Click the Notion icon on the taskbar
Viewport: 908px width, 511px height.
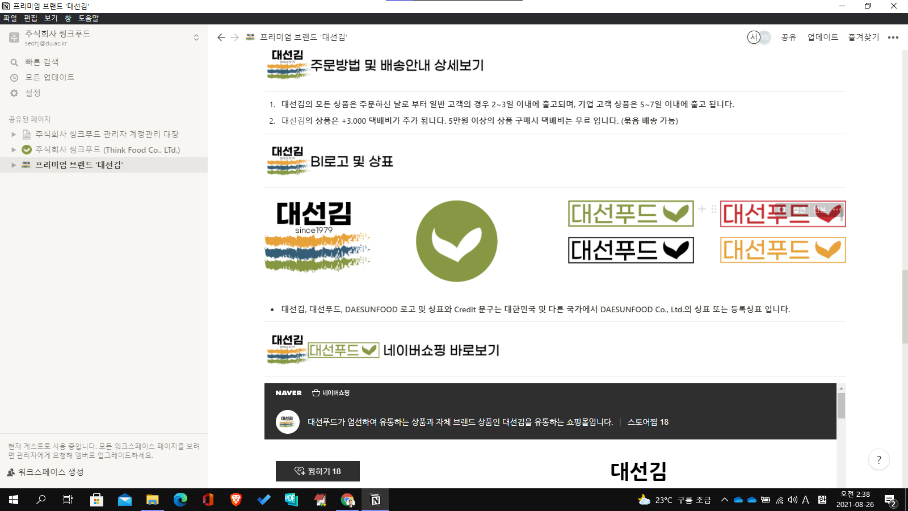point(375,500)
